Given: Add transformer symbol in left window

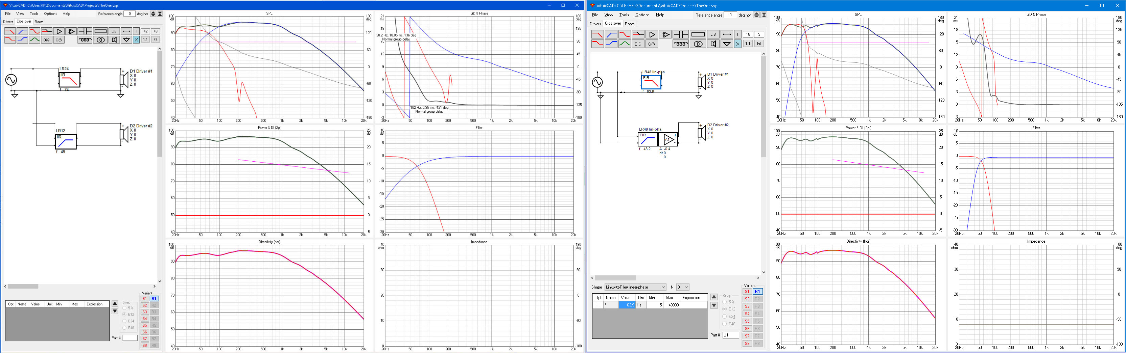Looking at the screenshot, I should 100,40.
